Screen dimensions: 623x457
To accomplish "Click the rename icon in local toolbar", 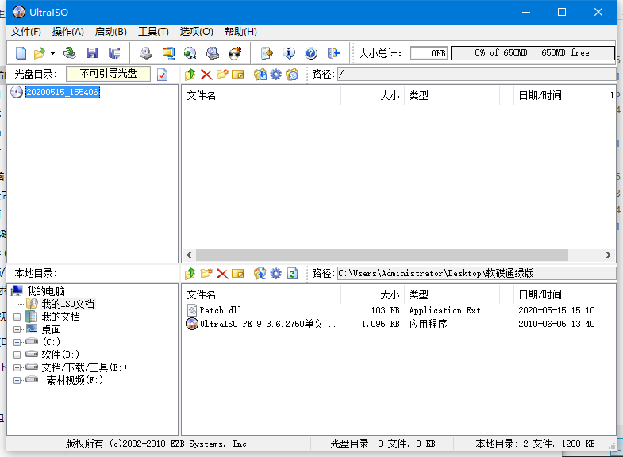I will pyautogui.click(x=237, y=274).
